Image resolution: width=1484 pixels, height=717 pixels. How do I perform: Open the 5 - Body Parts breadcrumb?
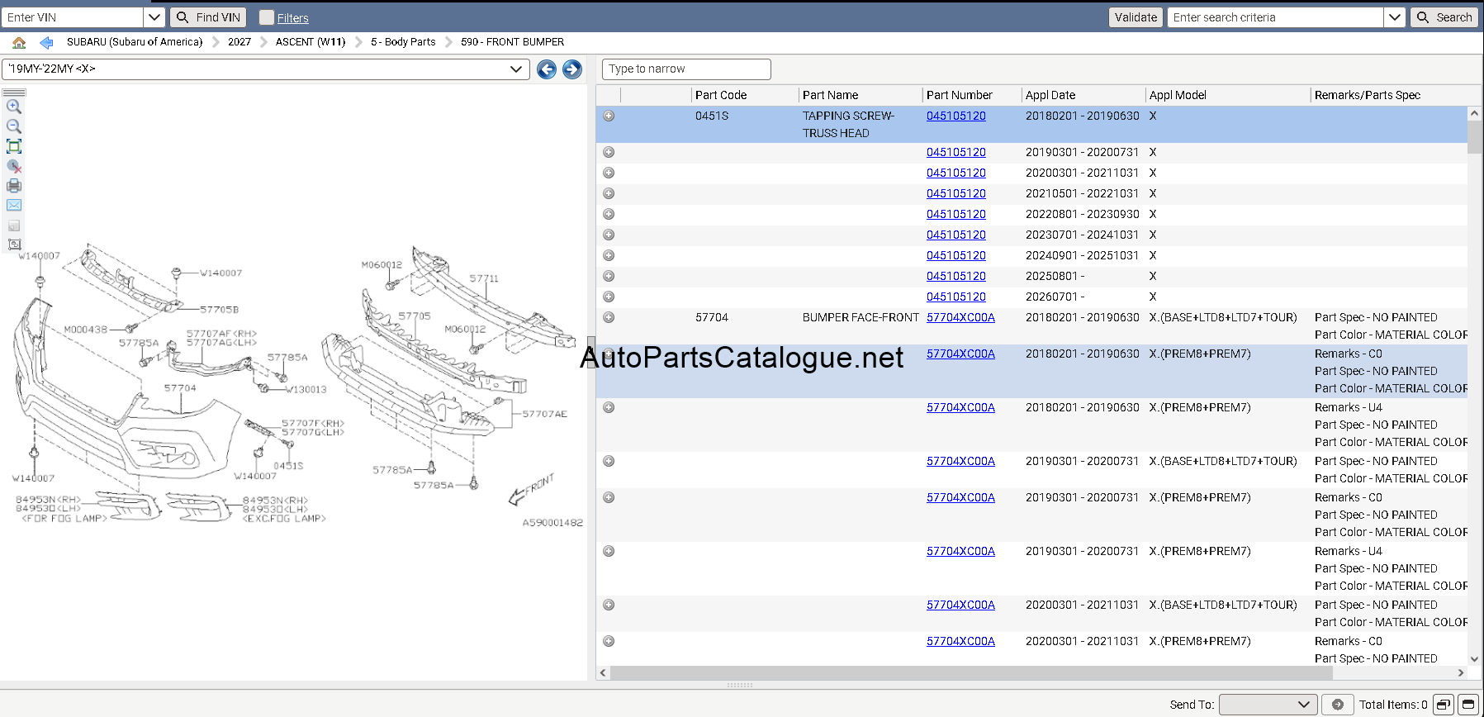[403, 42]
